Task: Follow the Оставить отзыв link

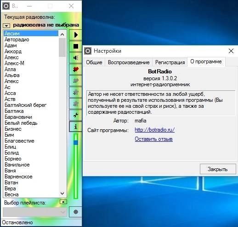Action: click(x=153, y=139)
